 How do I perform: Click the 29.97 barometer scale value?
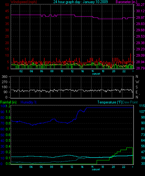(140, 18)
